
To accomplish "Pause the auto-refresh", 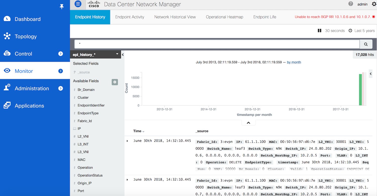I will [319, 31].
